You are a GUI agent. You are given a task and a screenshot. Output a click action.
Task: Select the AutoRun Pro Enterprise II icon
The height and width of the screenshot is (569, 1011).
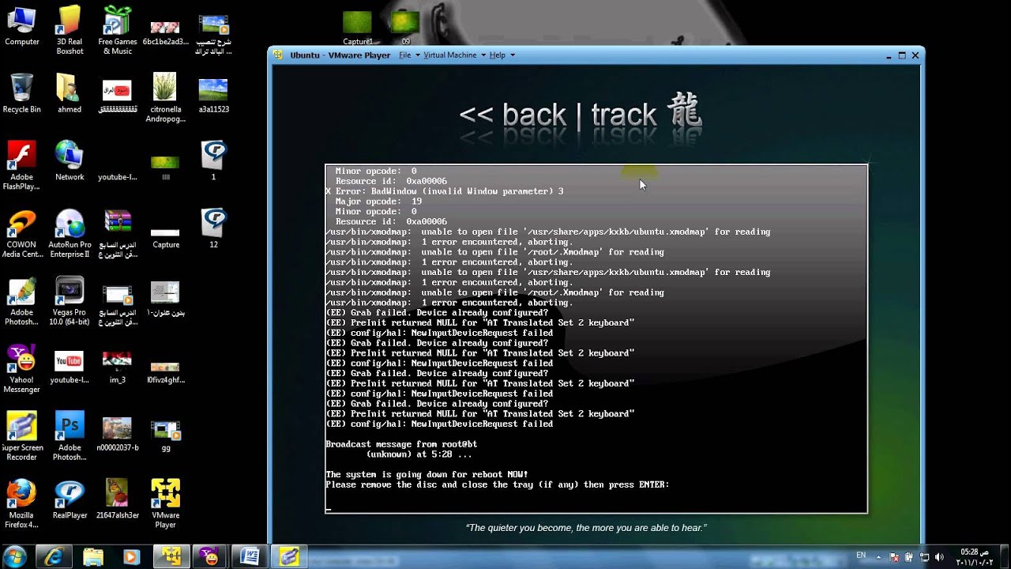click(x=70, y=233)
